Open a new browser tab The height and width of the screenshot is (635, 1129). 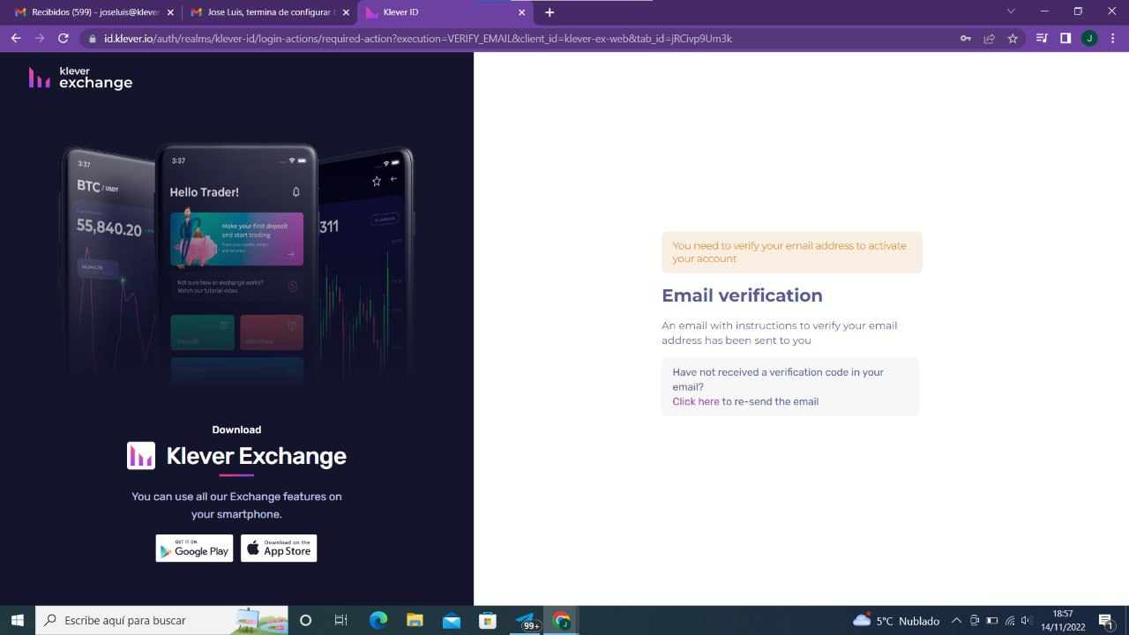coord(550,12)
